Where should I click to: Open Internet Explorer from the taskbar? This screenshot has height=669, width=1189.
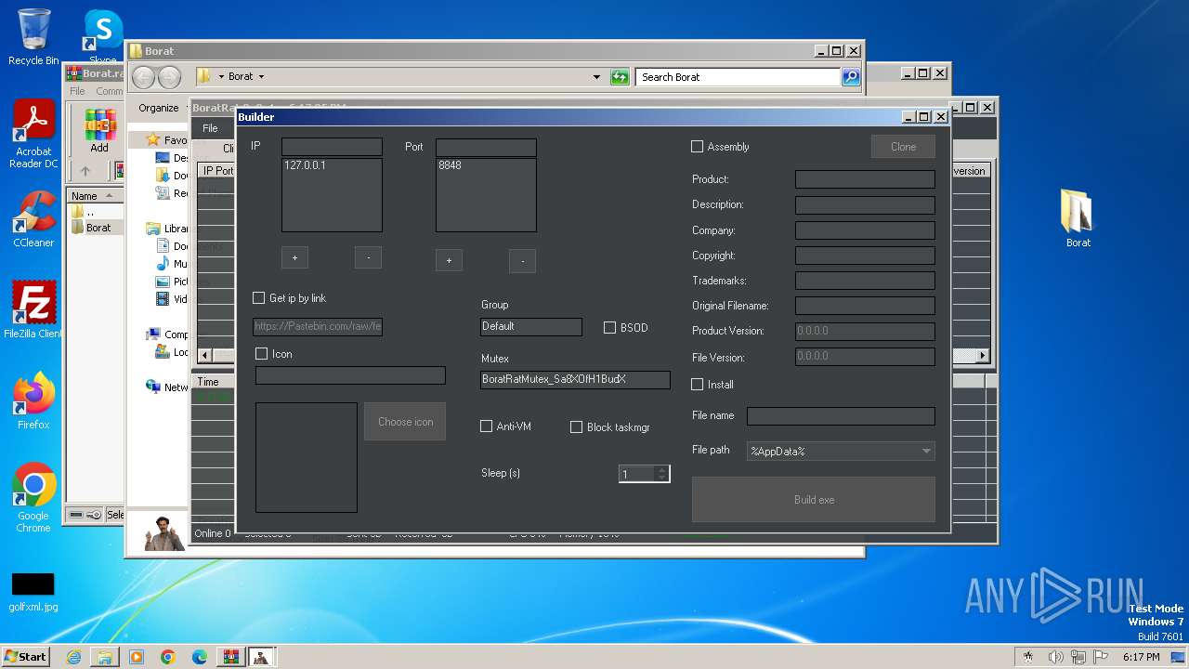click(x=73, y=657)
